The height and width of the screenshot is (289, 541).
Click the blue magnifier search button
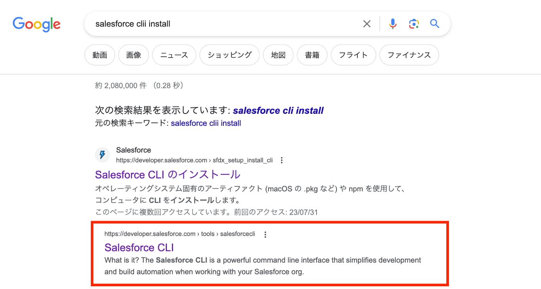tap(435, 24)
